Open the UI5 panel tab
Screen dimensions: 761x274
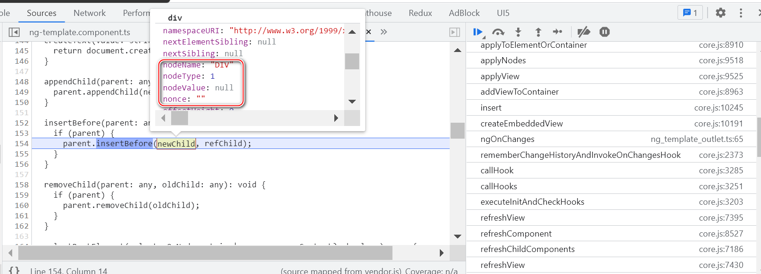click(x=503, y=13)
